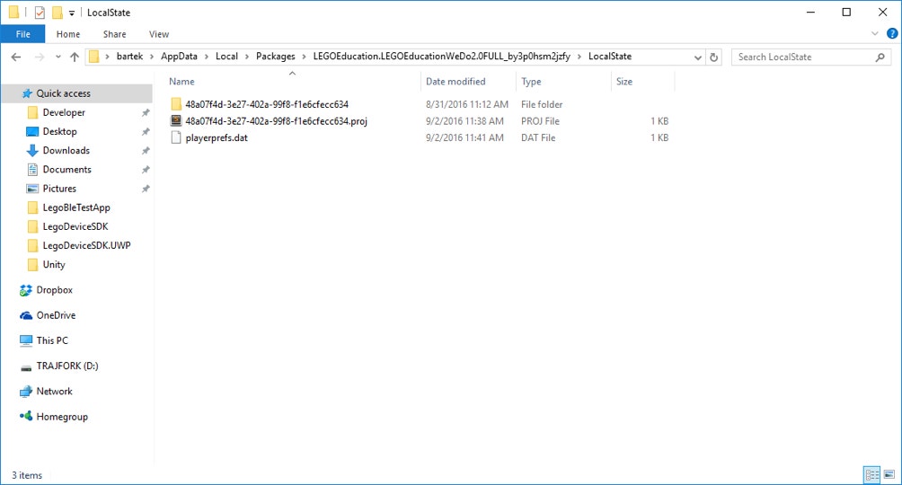Switch to details view button
Viewport: 902px width, 485px height.
click(871, 474)
